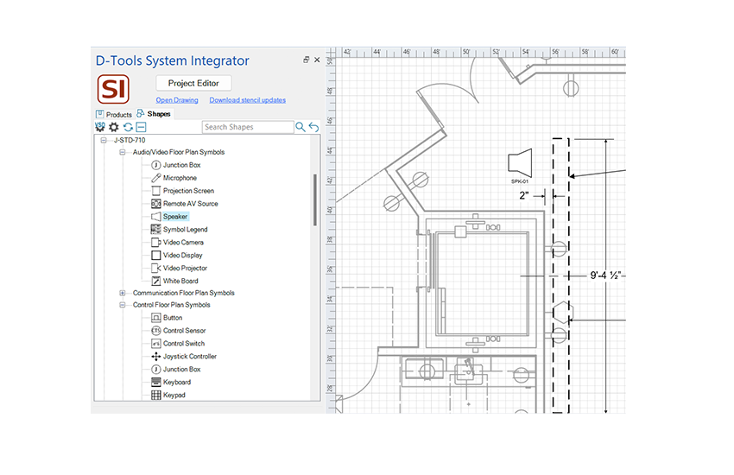
Task: Click the SI logo icon
Action: coord(113,89)
